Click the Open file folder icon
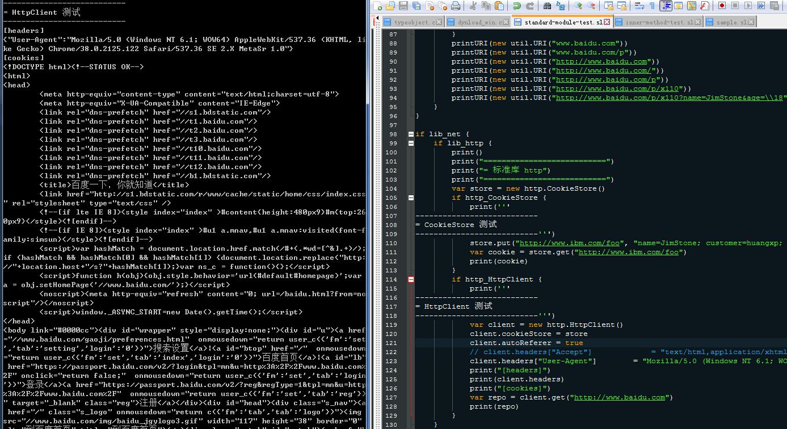This screenshot has height=429, width=787. (390, 6)
